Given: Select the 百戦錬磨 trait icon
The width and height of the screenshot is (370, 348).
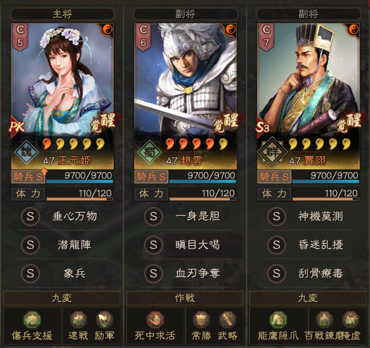Looking at the screenshot, I should [324, 320].
